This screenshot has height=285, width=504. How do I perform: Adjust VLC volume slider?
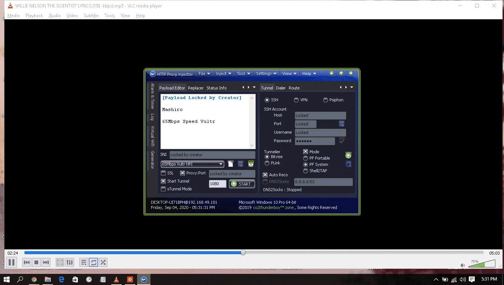(482, 264)
